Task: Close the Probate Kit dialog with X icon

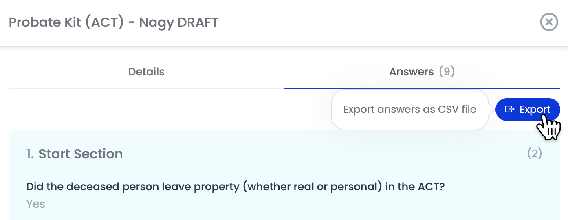Action: (549, 22)
